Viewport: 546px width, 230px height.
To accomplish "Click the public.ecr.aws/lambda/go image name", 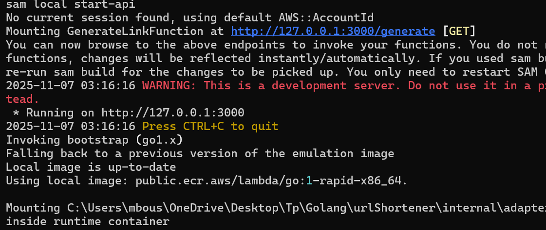I will pos(271,181).
